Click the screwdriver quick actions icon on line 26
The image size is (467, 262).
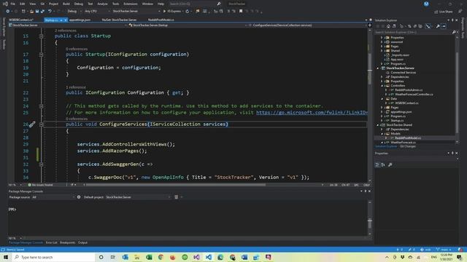[x=32, y=124]
